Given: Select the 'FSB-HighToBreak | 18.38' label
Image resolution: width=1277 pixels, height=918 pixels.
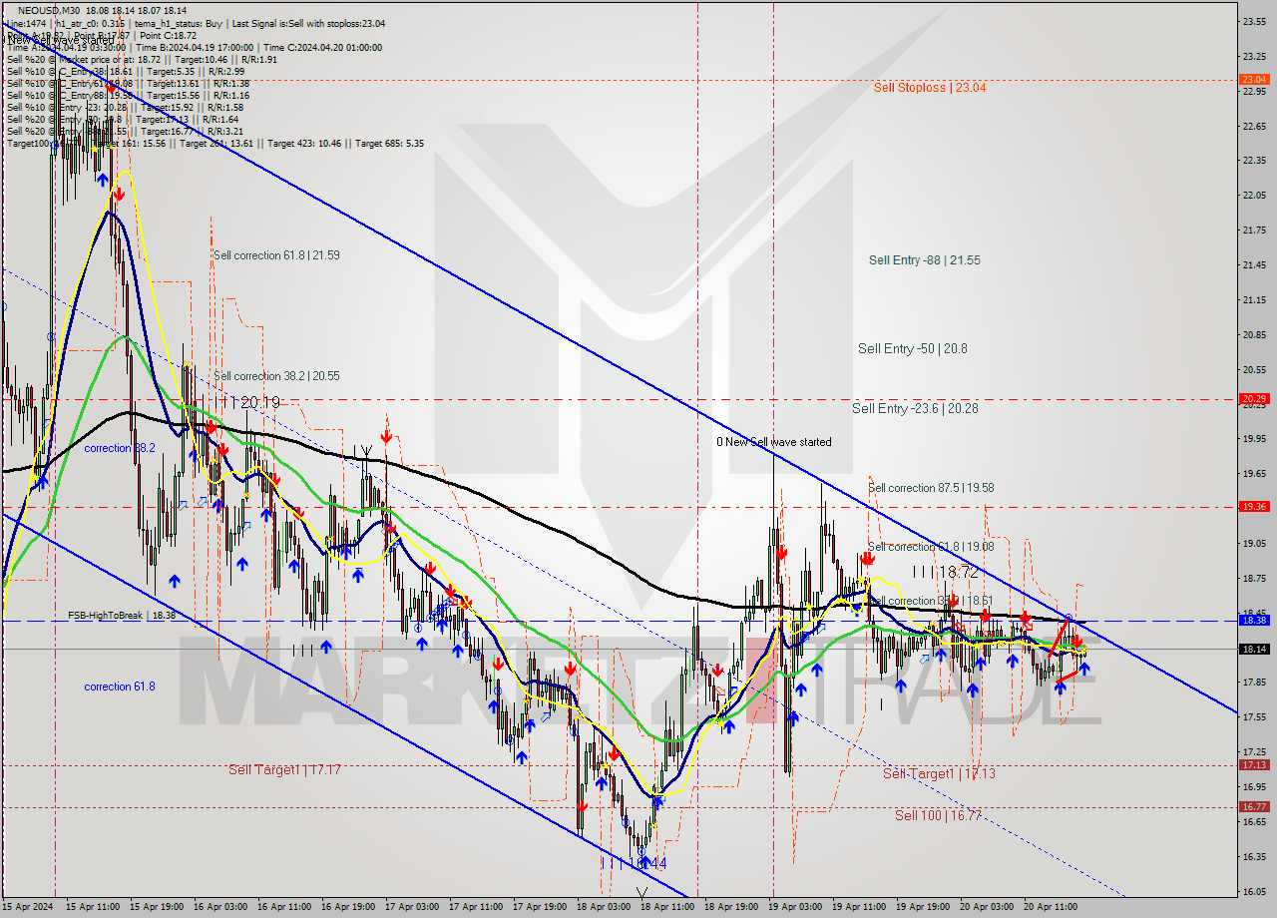Looking at the screenshot, I should point(122,616).
